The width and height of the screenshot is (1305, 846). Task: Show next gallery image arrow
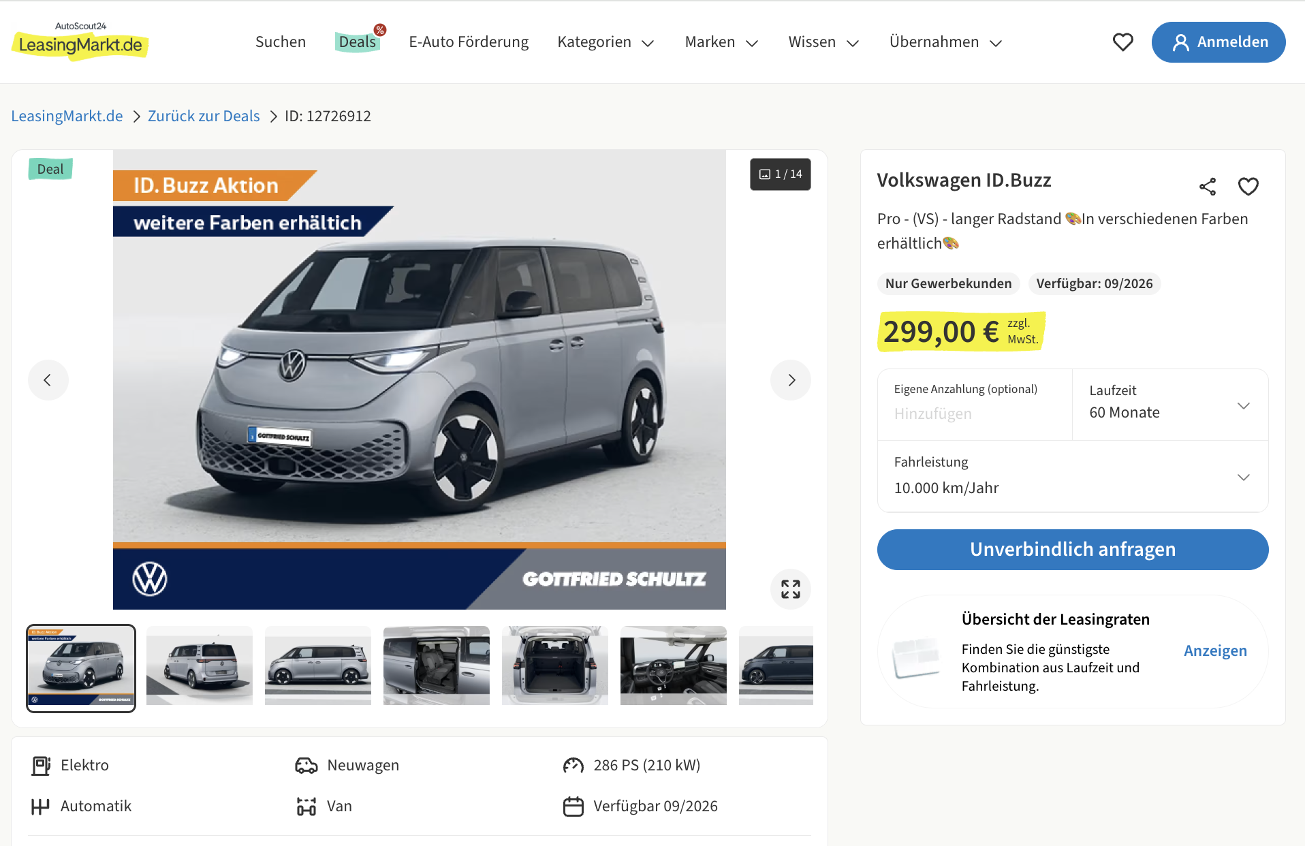coord(791,380)
